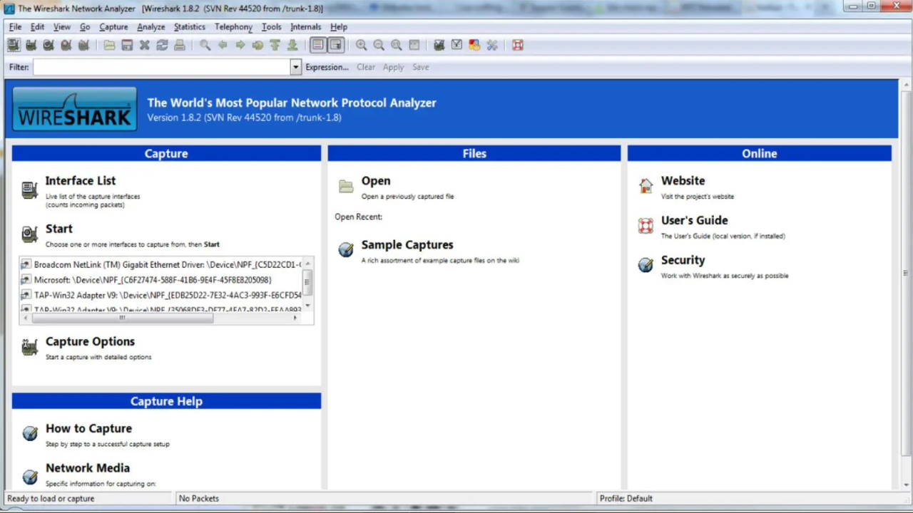Open Capture Filters dialog from toolbar icon
The height and width of the screenshot is (513, 913).
pyautogui.click(x=439, y=45)
